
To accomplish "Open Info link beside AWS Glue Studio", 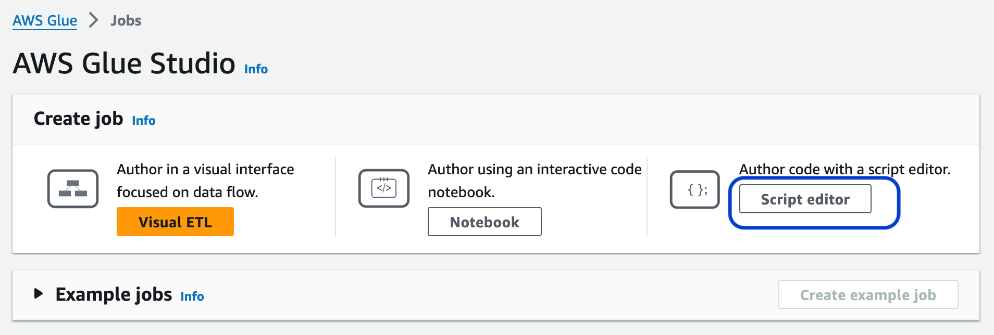I will pyautogui.click(x=256, y=69).
